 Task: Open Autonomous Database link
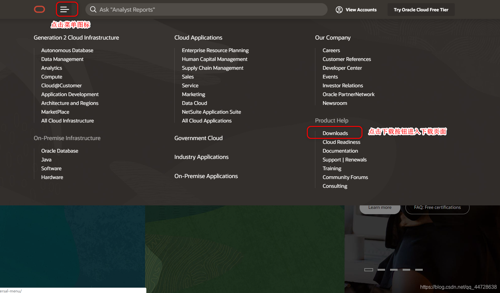tap(67, 50)
